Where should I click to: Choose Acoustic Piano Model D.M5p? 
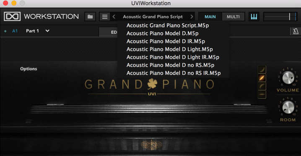pos(162,33)
